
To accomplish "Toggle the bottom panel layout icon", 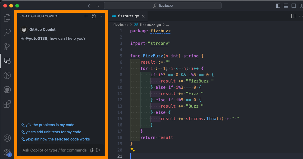I will tap(286, 6).
